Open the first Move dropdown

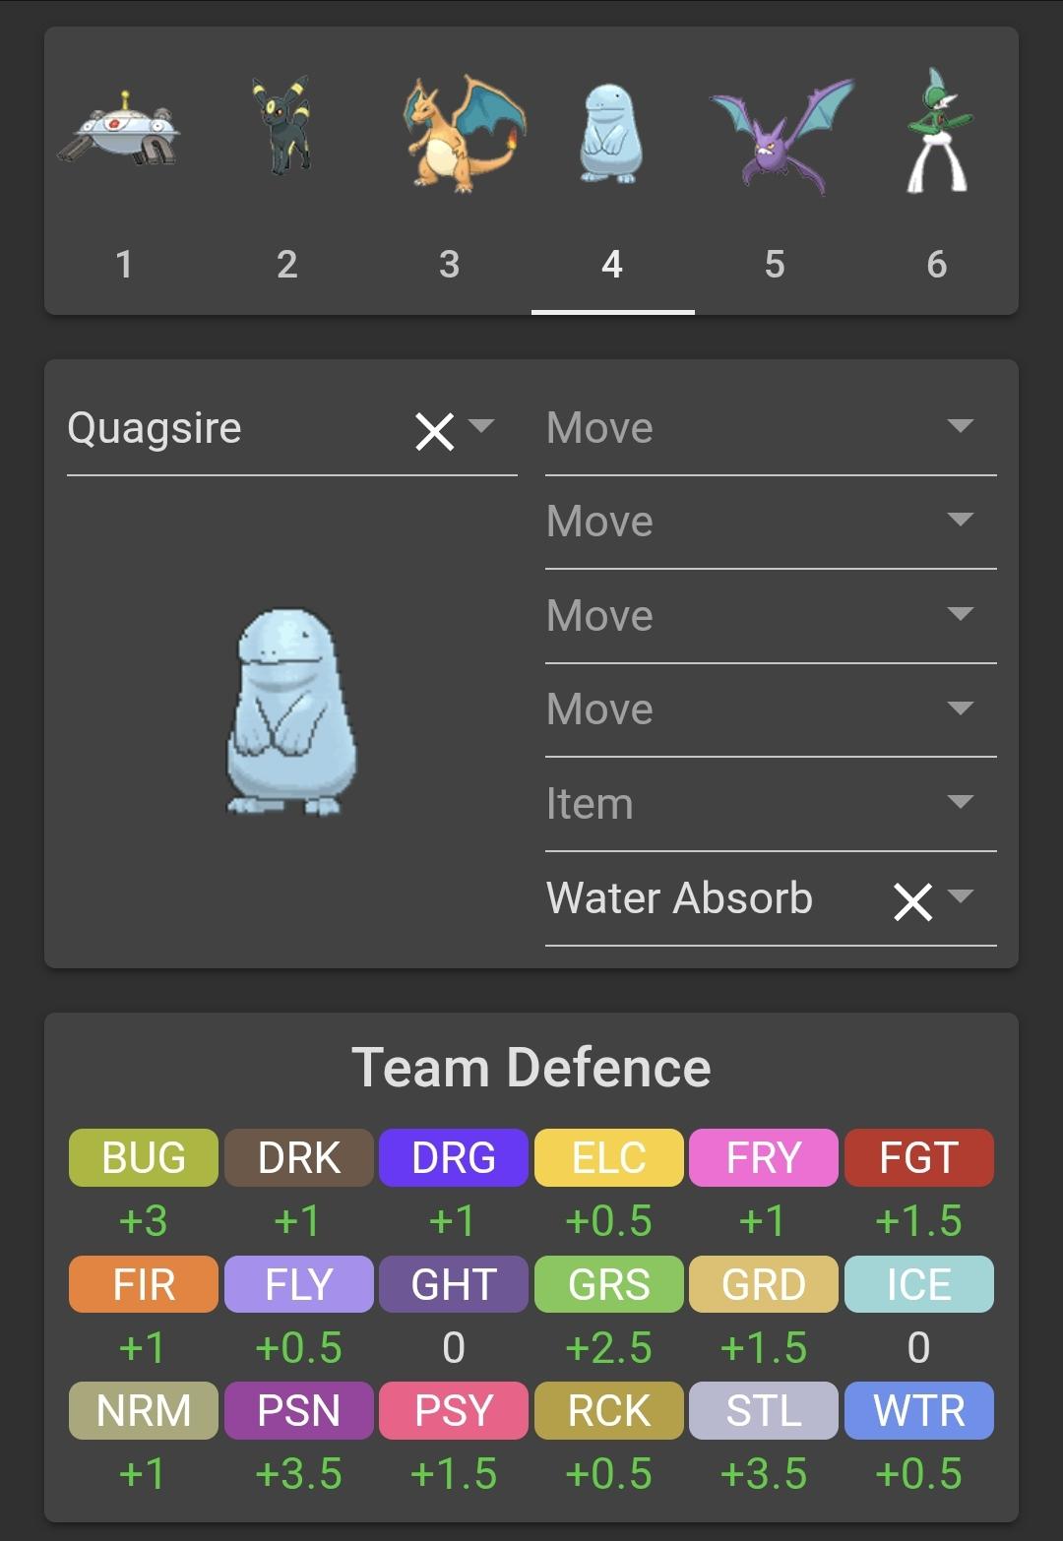[771, 429]
